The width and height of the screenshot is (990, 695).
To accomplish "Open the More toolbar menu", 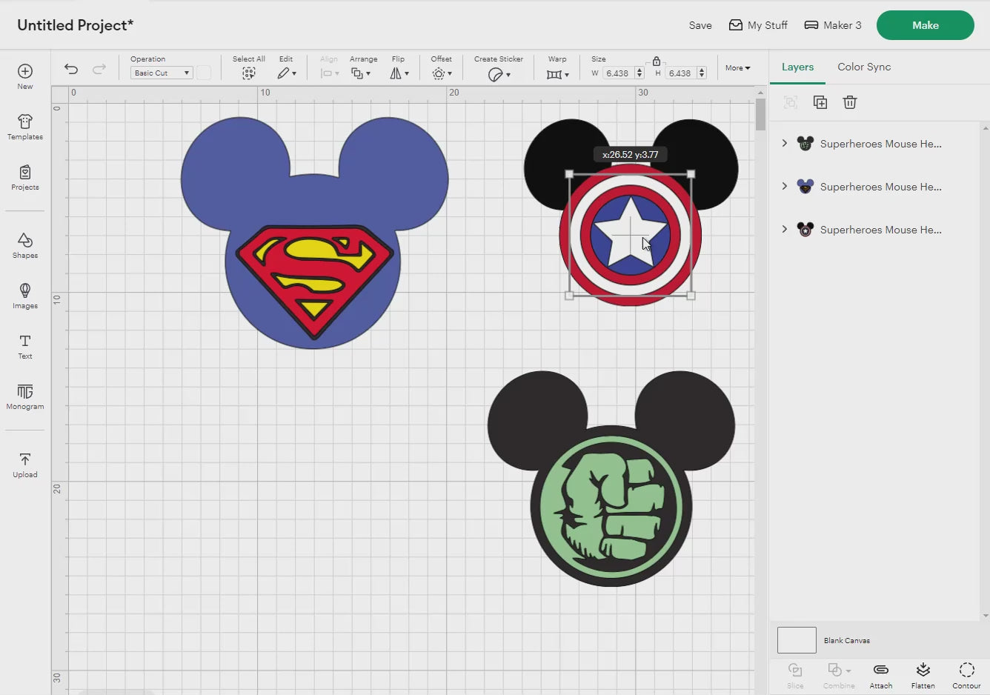I will point(737,67).
